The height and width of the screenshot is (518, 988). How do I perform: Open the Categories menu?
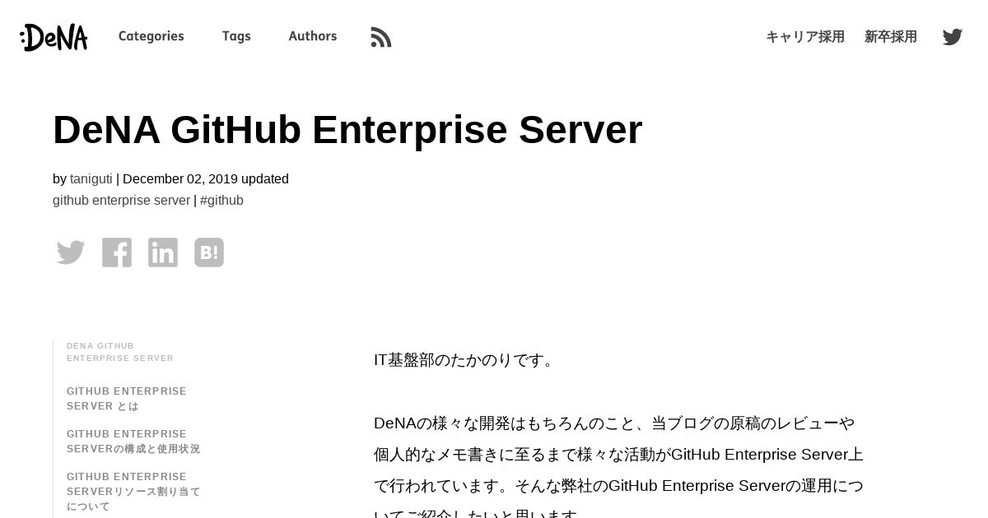click(x=151, y=36)
